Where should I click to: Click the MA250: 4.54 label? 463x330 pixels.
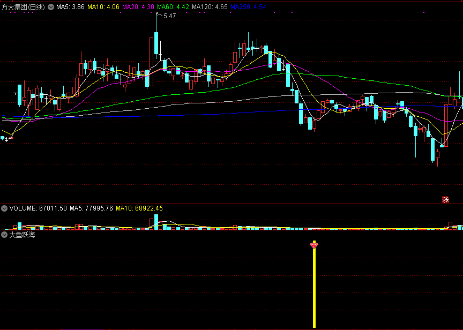[248, 7]
